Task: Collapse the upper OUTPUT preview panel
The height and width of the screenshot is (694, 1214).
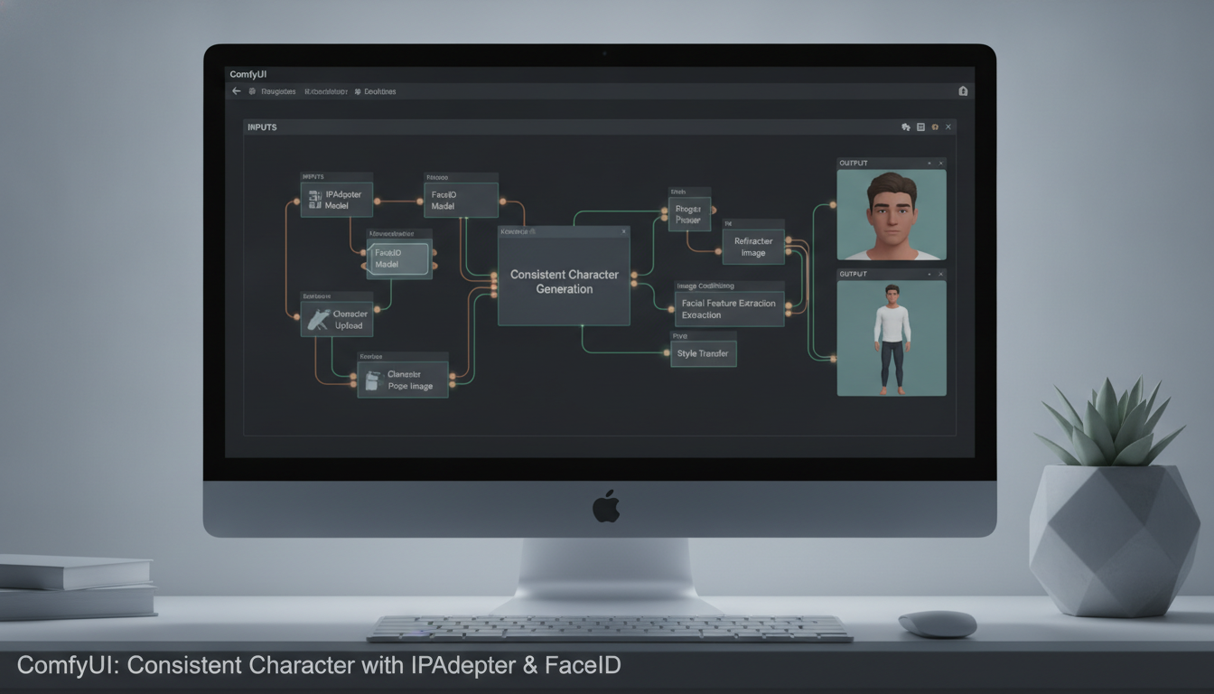Action: 929,163
